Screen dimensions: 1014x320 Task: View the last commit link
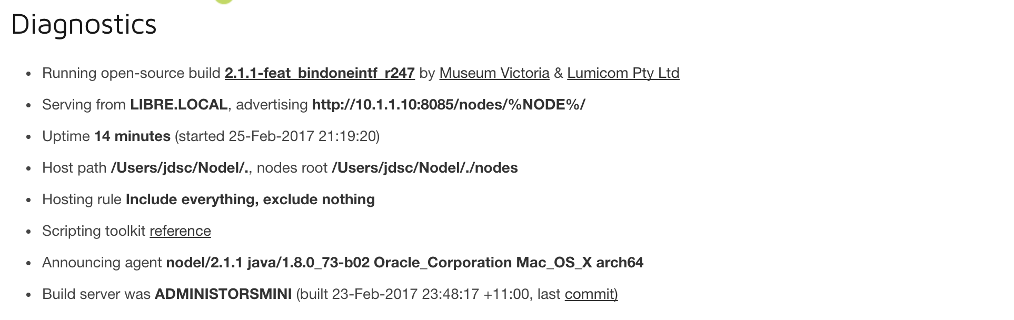pyautogui.click(x=591, y=294)
